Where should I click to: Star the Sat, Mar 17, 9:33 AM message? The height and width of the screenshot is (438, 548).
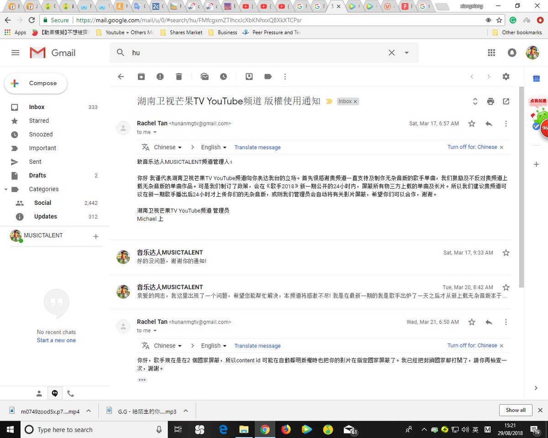(x=506, y=253)
